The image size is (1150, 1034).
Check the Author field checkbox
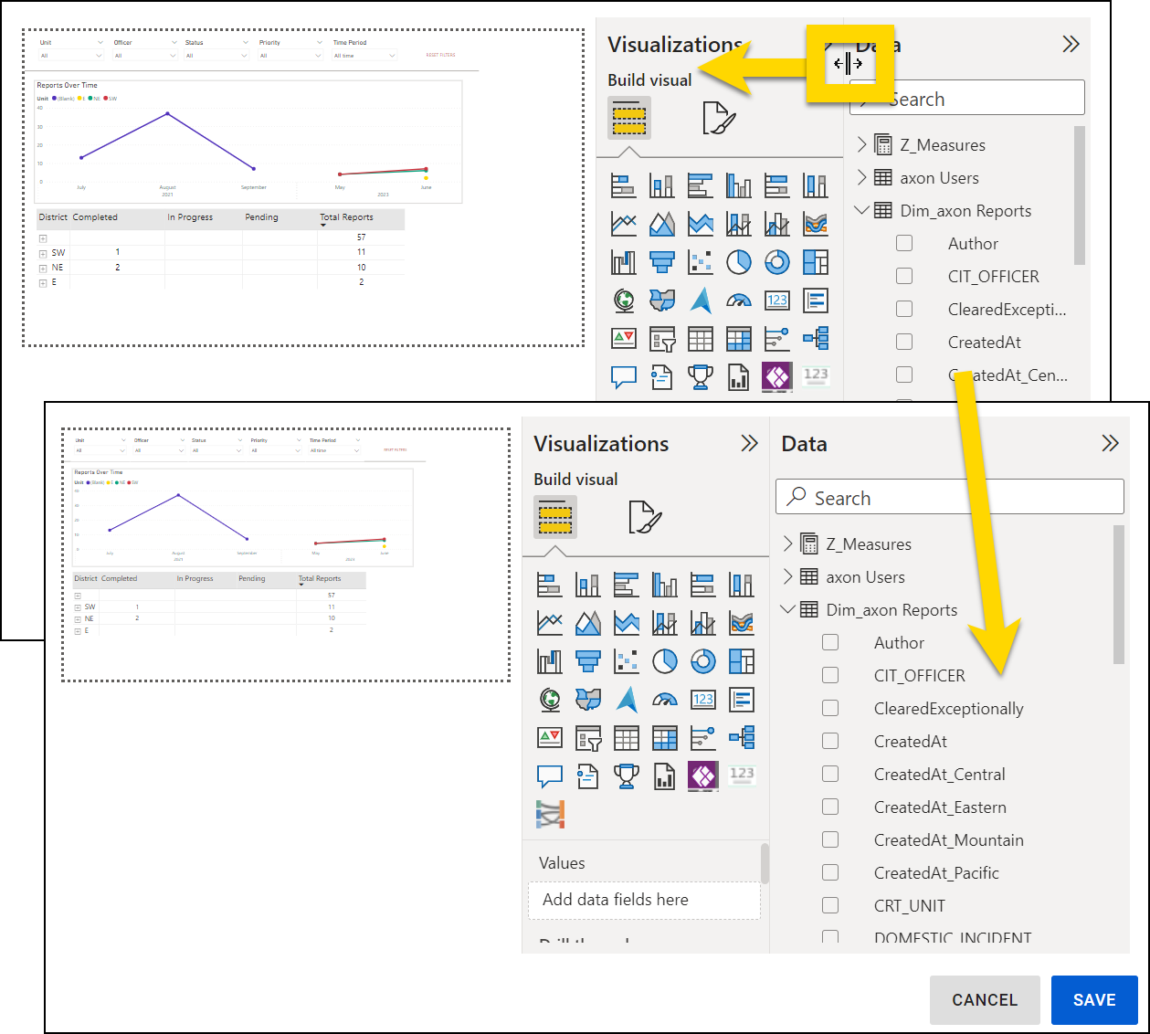pos(830,642)
